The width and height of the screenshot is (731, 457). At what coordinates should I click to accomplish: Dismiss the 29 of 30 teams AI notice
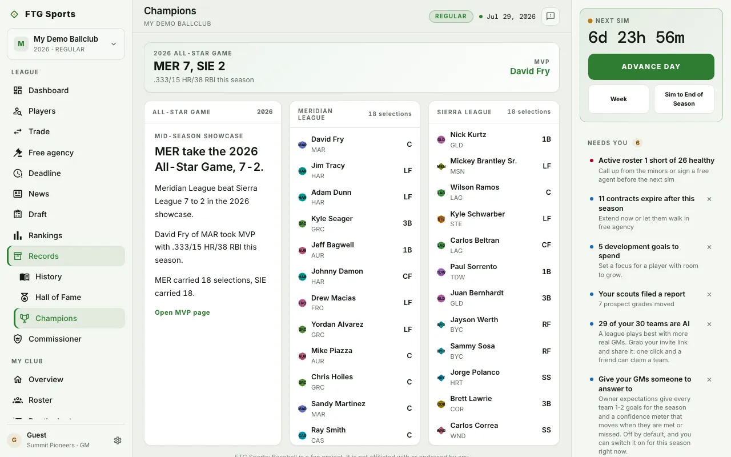(709, 324)
